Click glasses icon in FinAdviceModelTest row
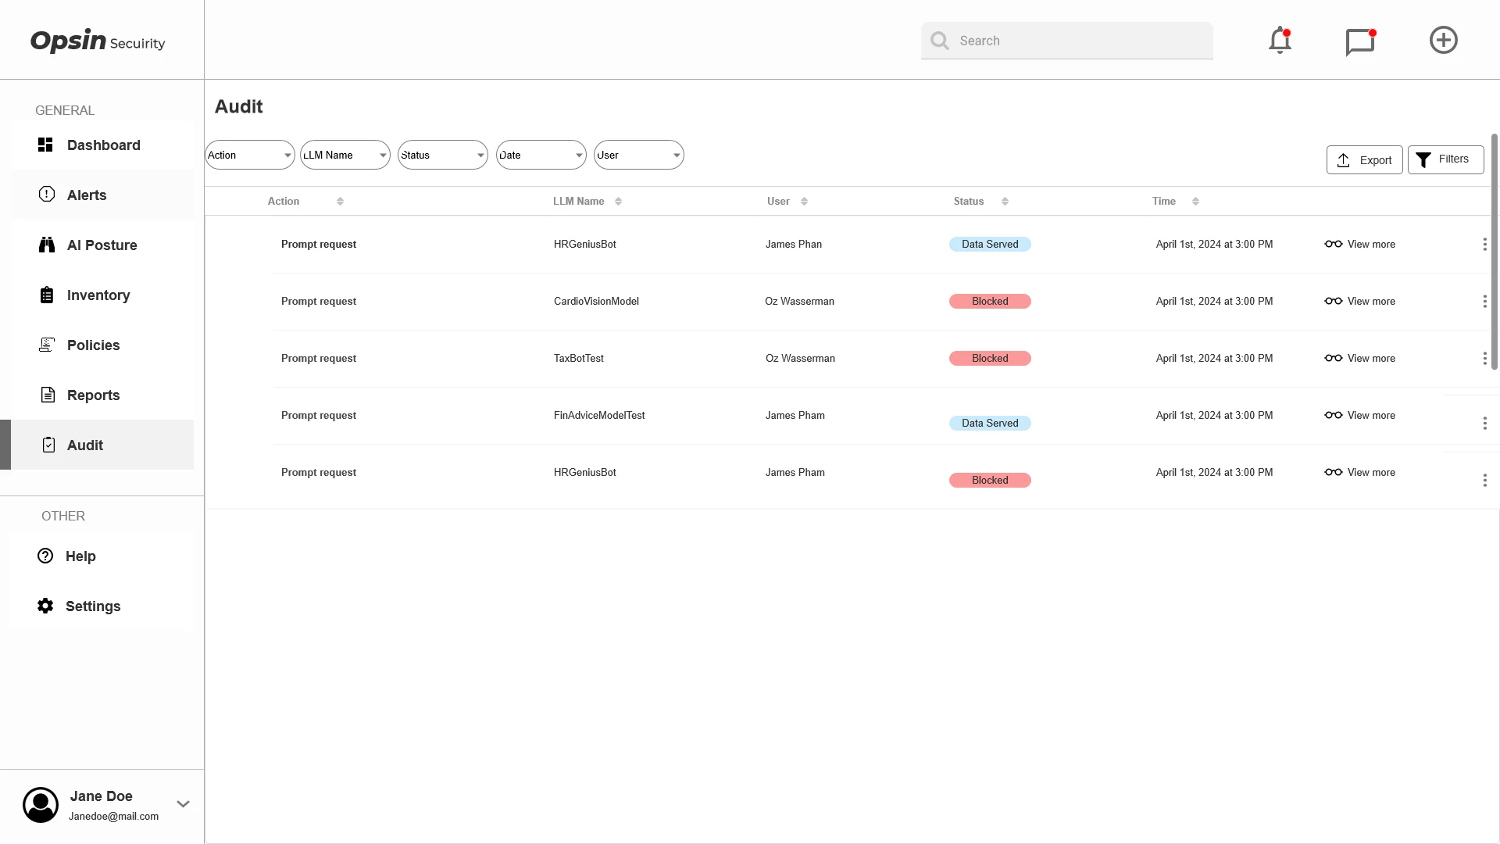Image resolution: width=1500 pixels, height=844 pixels. click(1333, 415)
